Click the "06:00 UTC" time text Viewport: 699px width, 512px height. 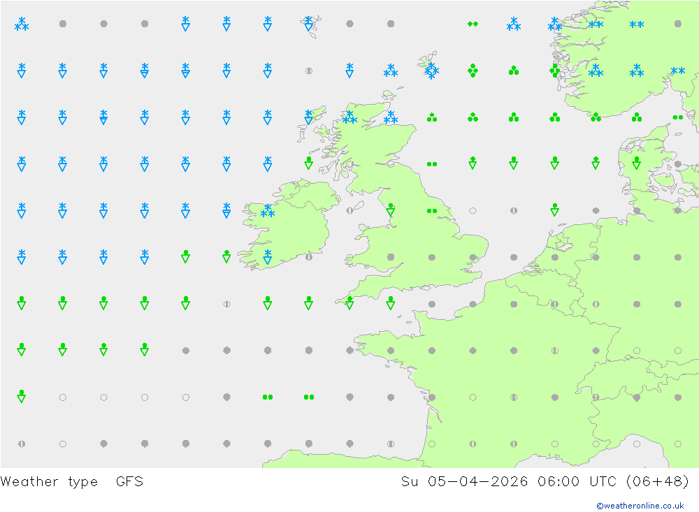pos(577,481)
